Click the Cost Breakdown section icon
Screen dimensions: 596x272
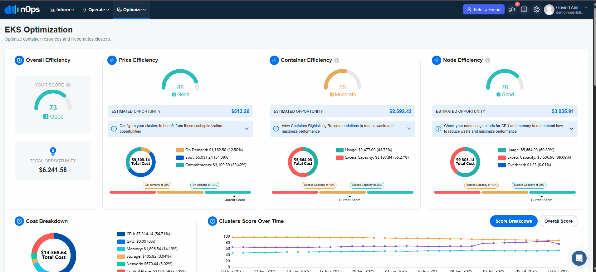pos(19,221)
